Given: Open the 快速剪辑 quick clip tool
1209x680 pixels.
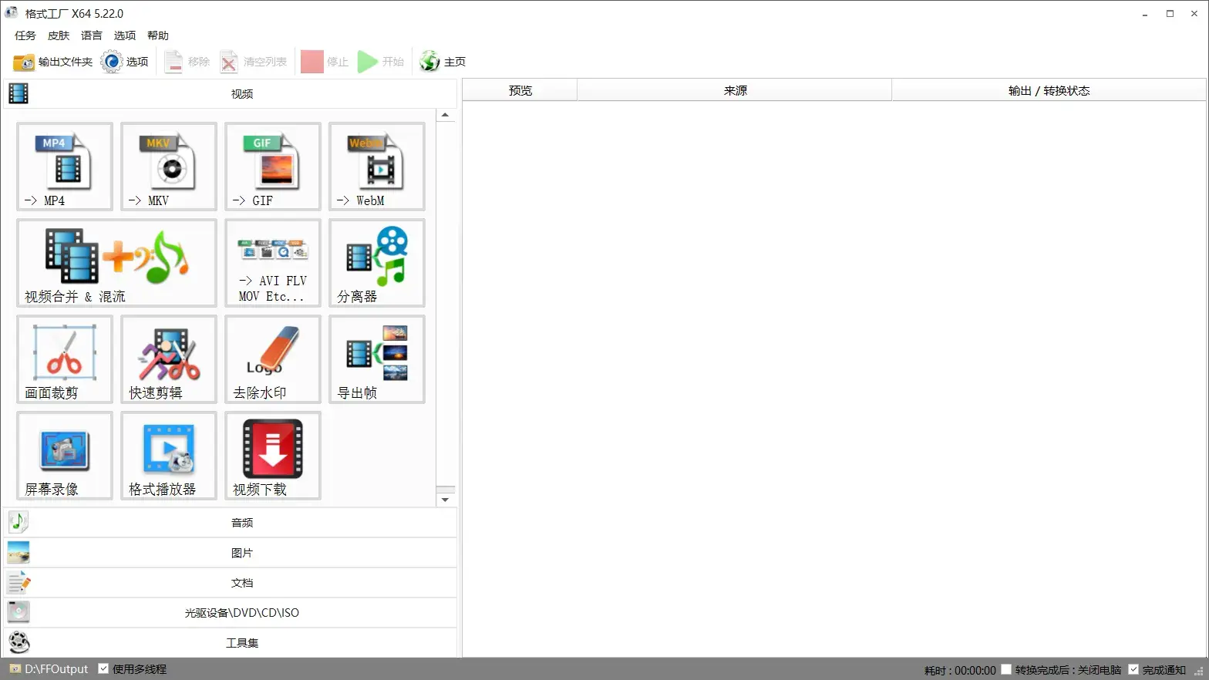Looking at the screenshot, I should [x=169, y=359].
